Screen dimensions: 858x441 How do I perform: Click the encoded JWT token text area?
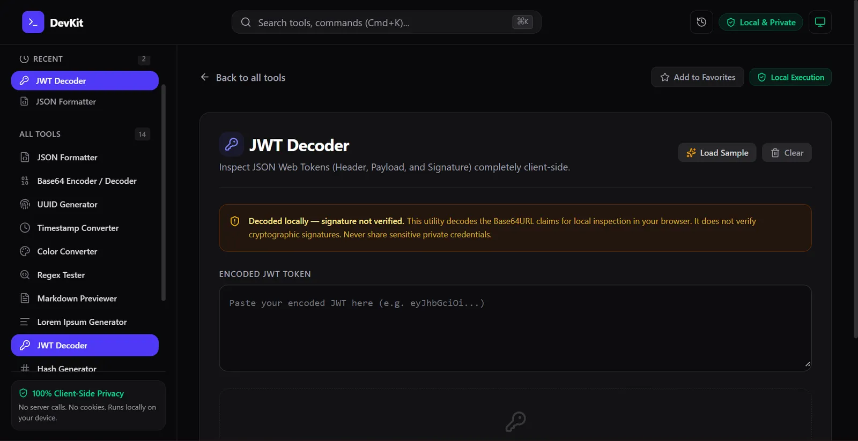click(x=515, y=328)
